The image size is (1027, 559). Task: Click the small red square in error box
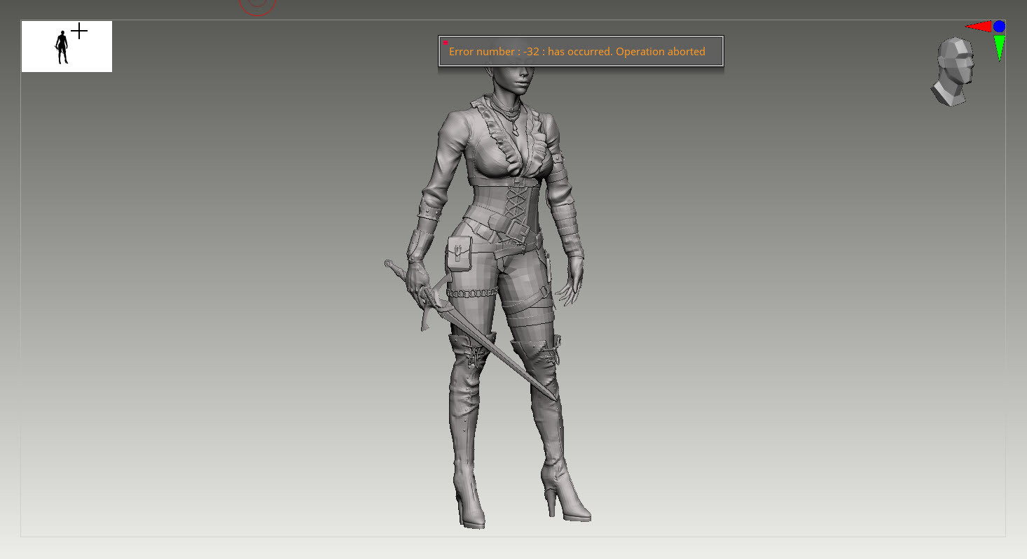446,43
